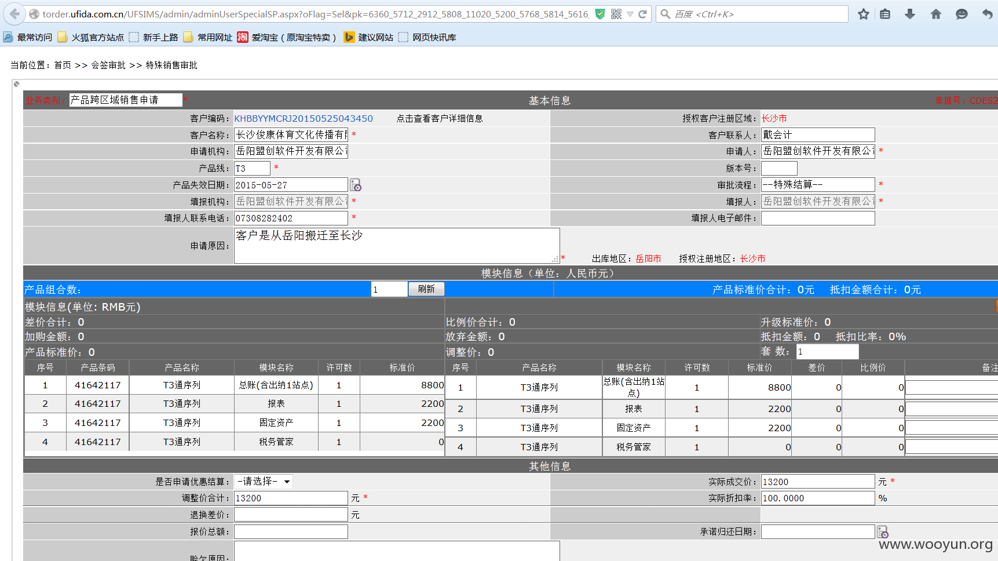
Task: Open the address bar history dropdown arrow
Action: [x=630, y=14]
